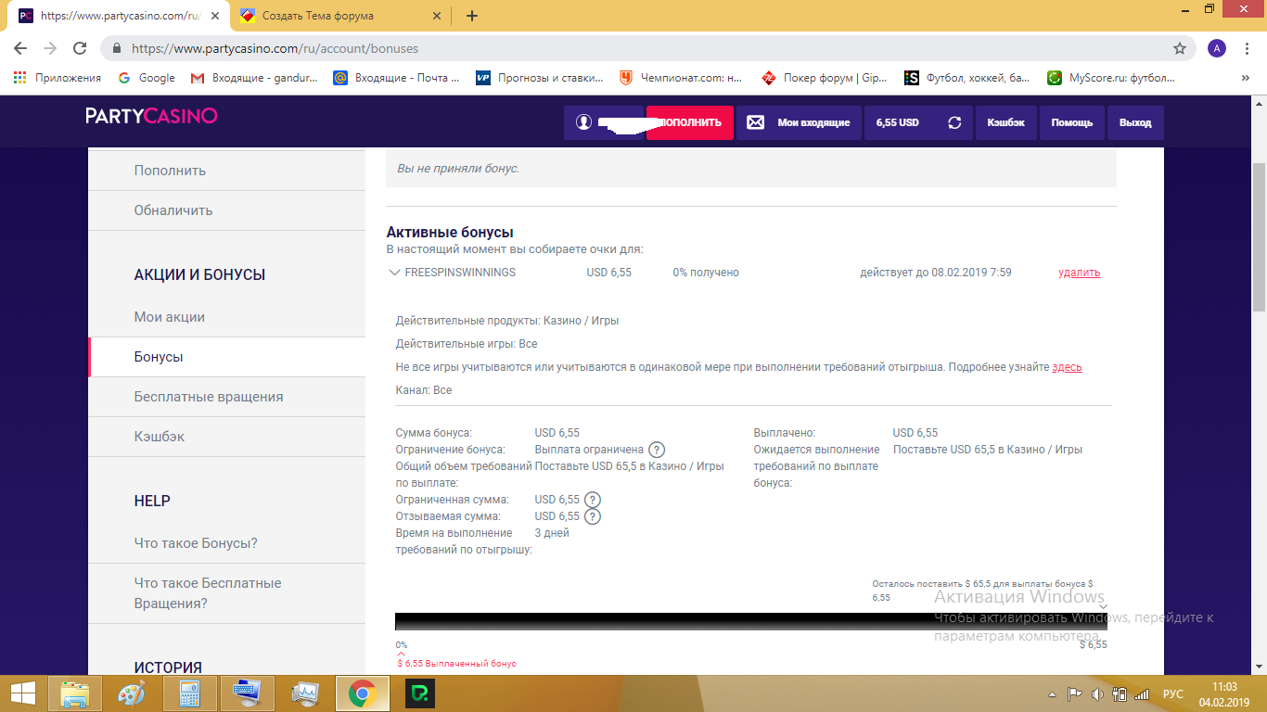Open Gmail Входящие bookmark

point(254,78)
